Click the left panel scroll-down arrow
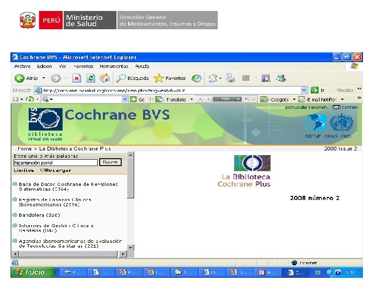 click(131, 248)
